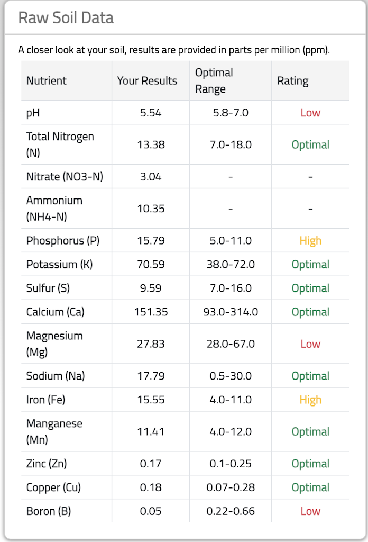Click the Your Results column header
The height and width of the screenshot is (542, 368).
[x=148, y=81]
